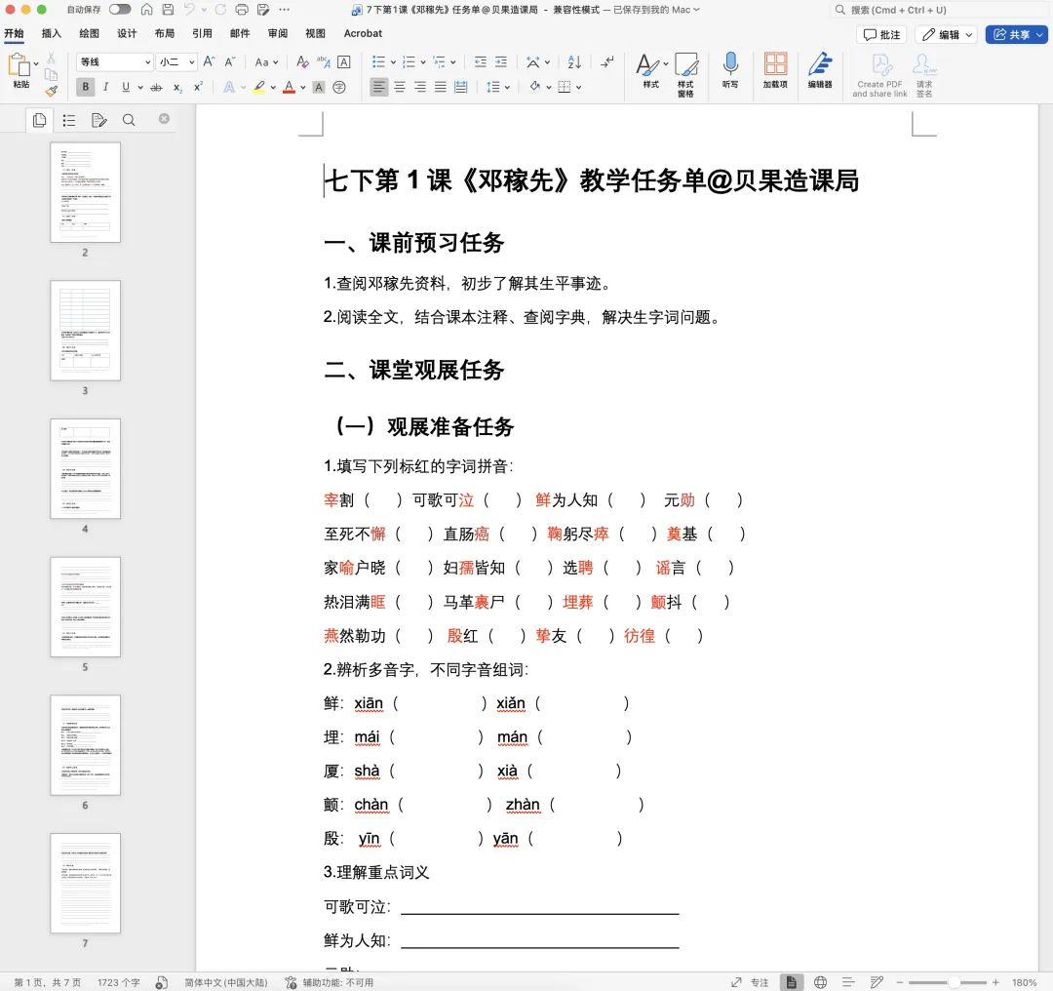Click the 共享 share button

(1016, 34)
